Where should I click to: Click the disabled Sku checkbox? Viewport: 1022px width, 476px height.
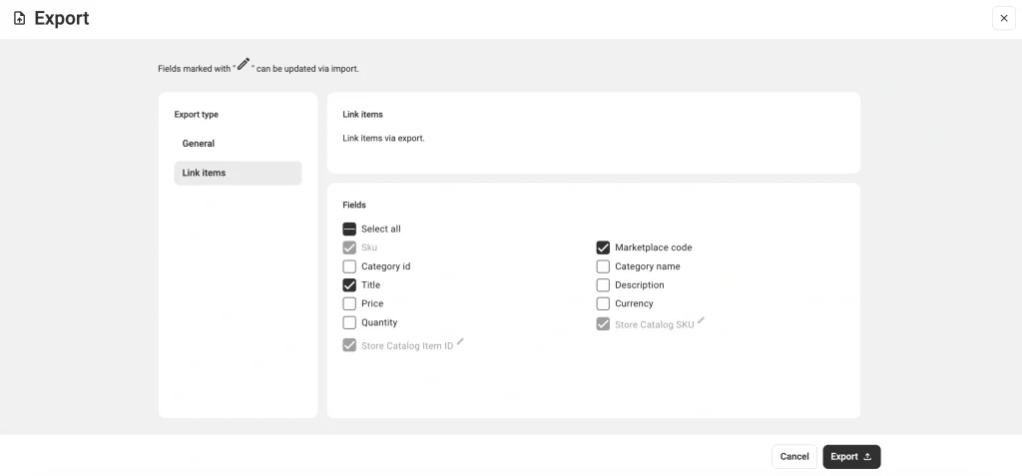[349, 247]
